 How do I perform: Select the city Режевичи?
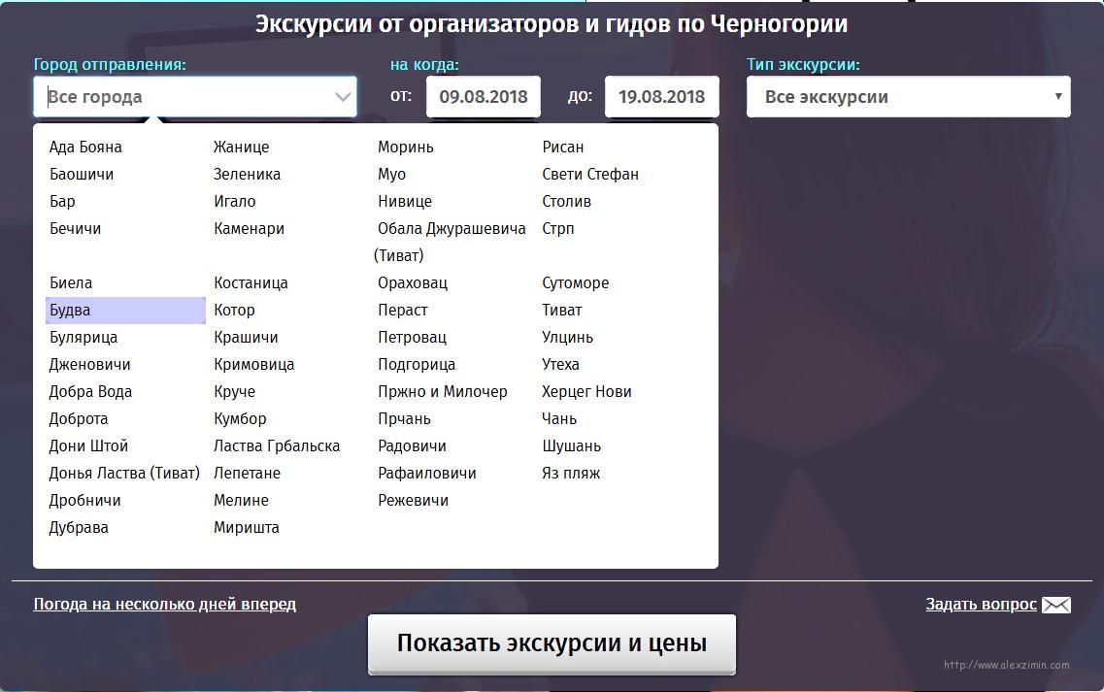(414, 501)
